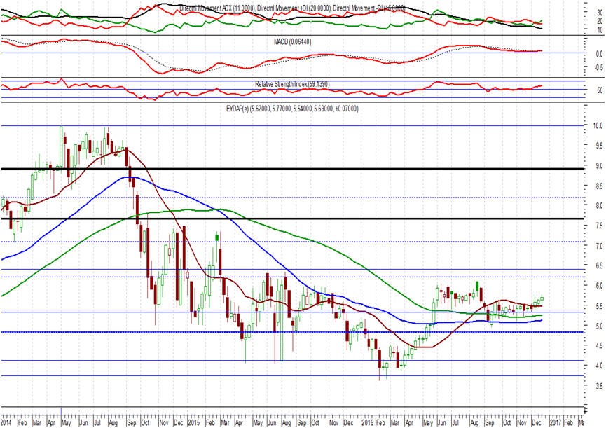
Task: Click the 6.0 price axis label
Action: (599, 286)
